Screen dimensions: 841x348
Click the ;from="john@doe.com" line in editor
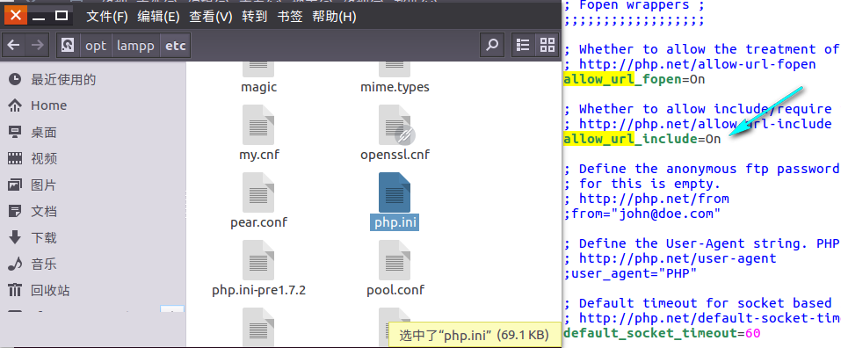[642, 214]
